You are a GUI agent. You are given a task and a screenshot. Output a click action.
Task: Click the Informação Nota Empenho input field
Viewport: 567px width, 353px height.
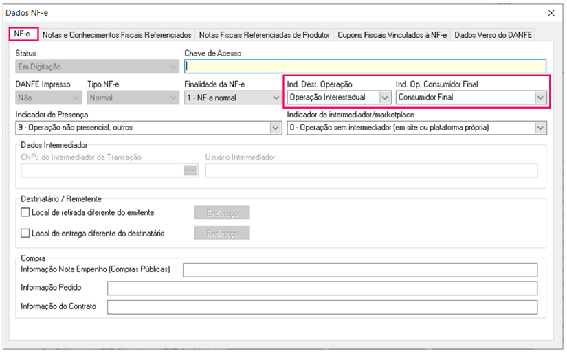point(360,270)
